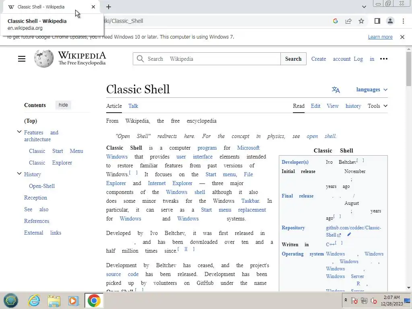Open Windows Media Player from taskbar

(x=74, y=301)
